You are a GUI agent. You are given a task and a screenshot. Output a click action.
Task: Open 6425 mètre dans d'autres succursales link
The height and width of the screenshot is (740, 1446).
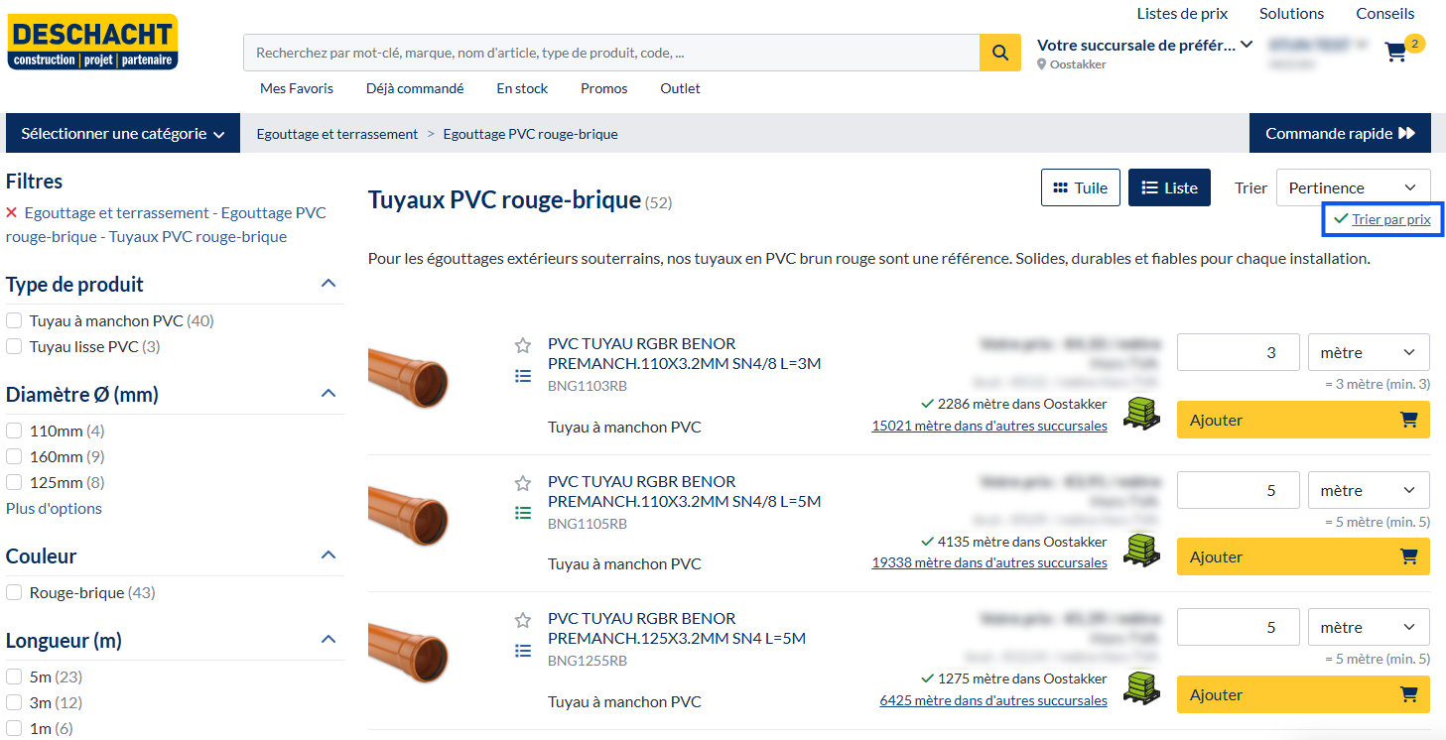993,700
